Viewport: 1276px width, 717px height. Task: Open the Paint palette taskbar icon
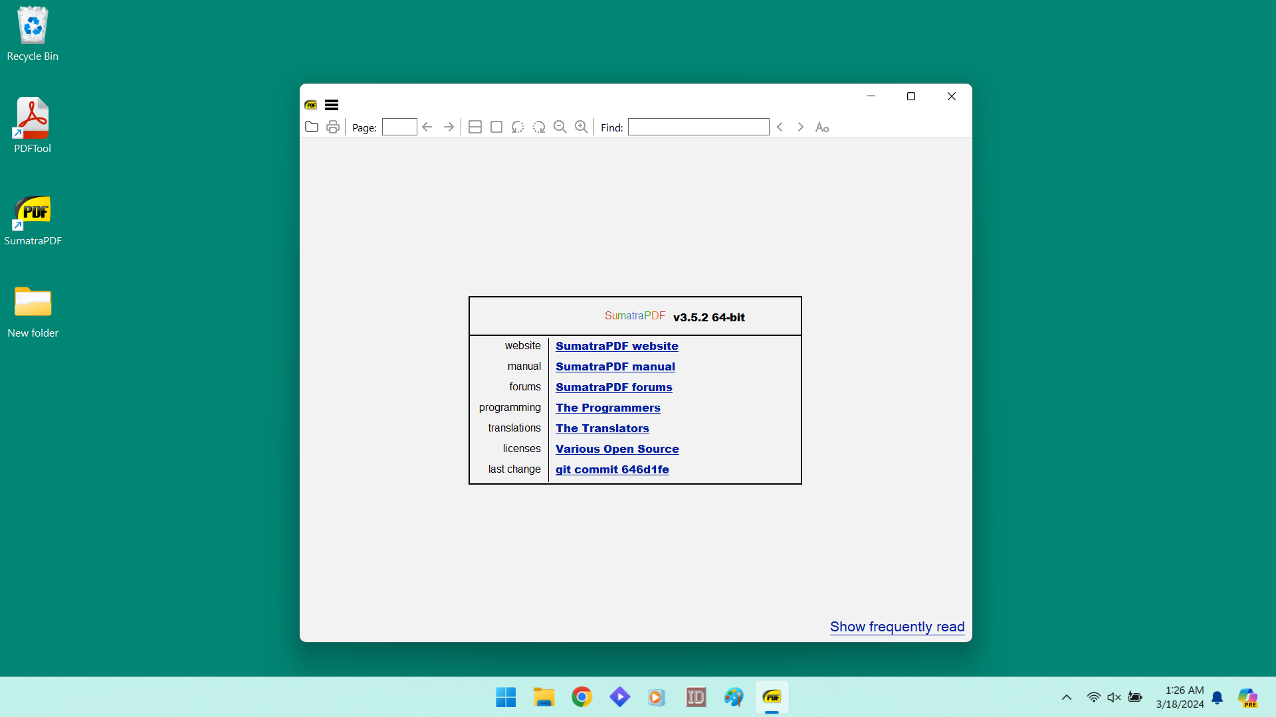tap(734, 697)
